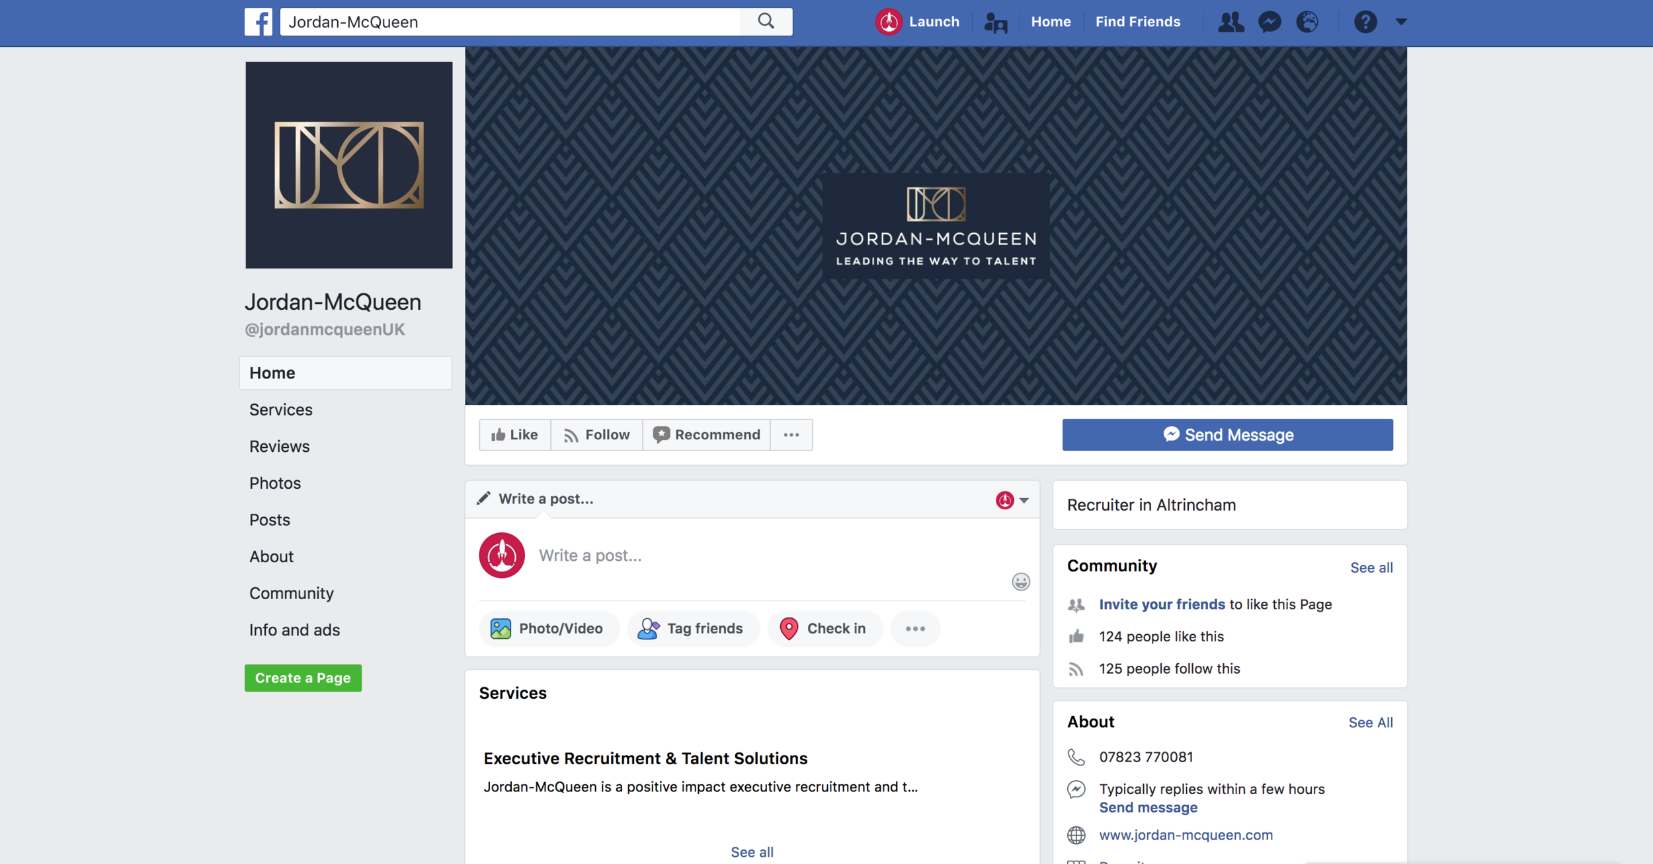Open the Launch profile avatar

[889, 22]
